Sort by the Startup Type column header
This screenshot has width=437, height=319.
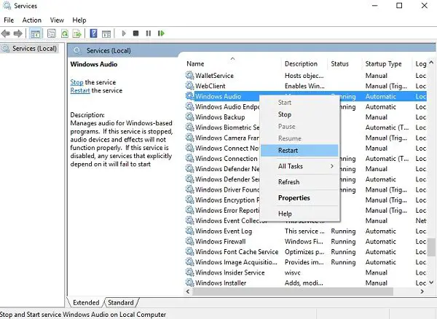(x=387, y=64)
